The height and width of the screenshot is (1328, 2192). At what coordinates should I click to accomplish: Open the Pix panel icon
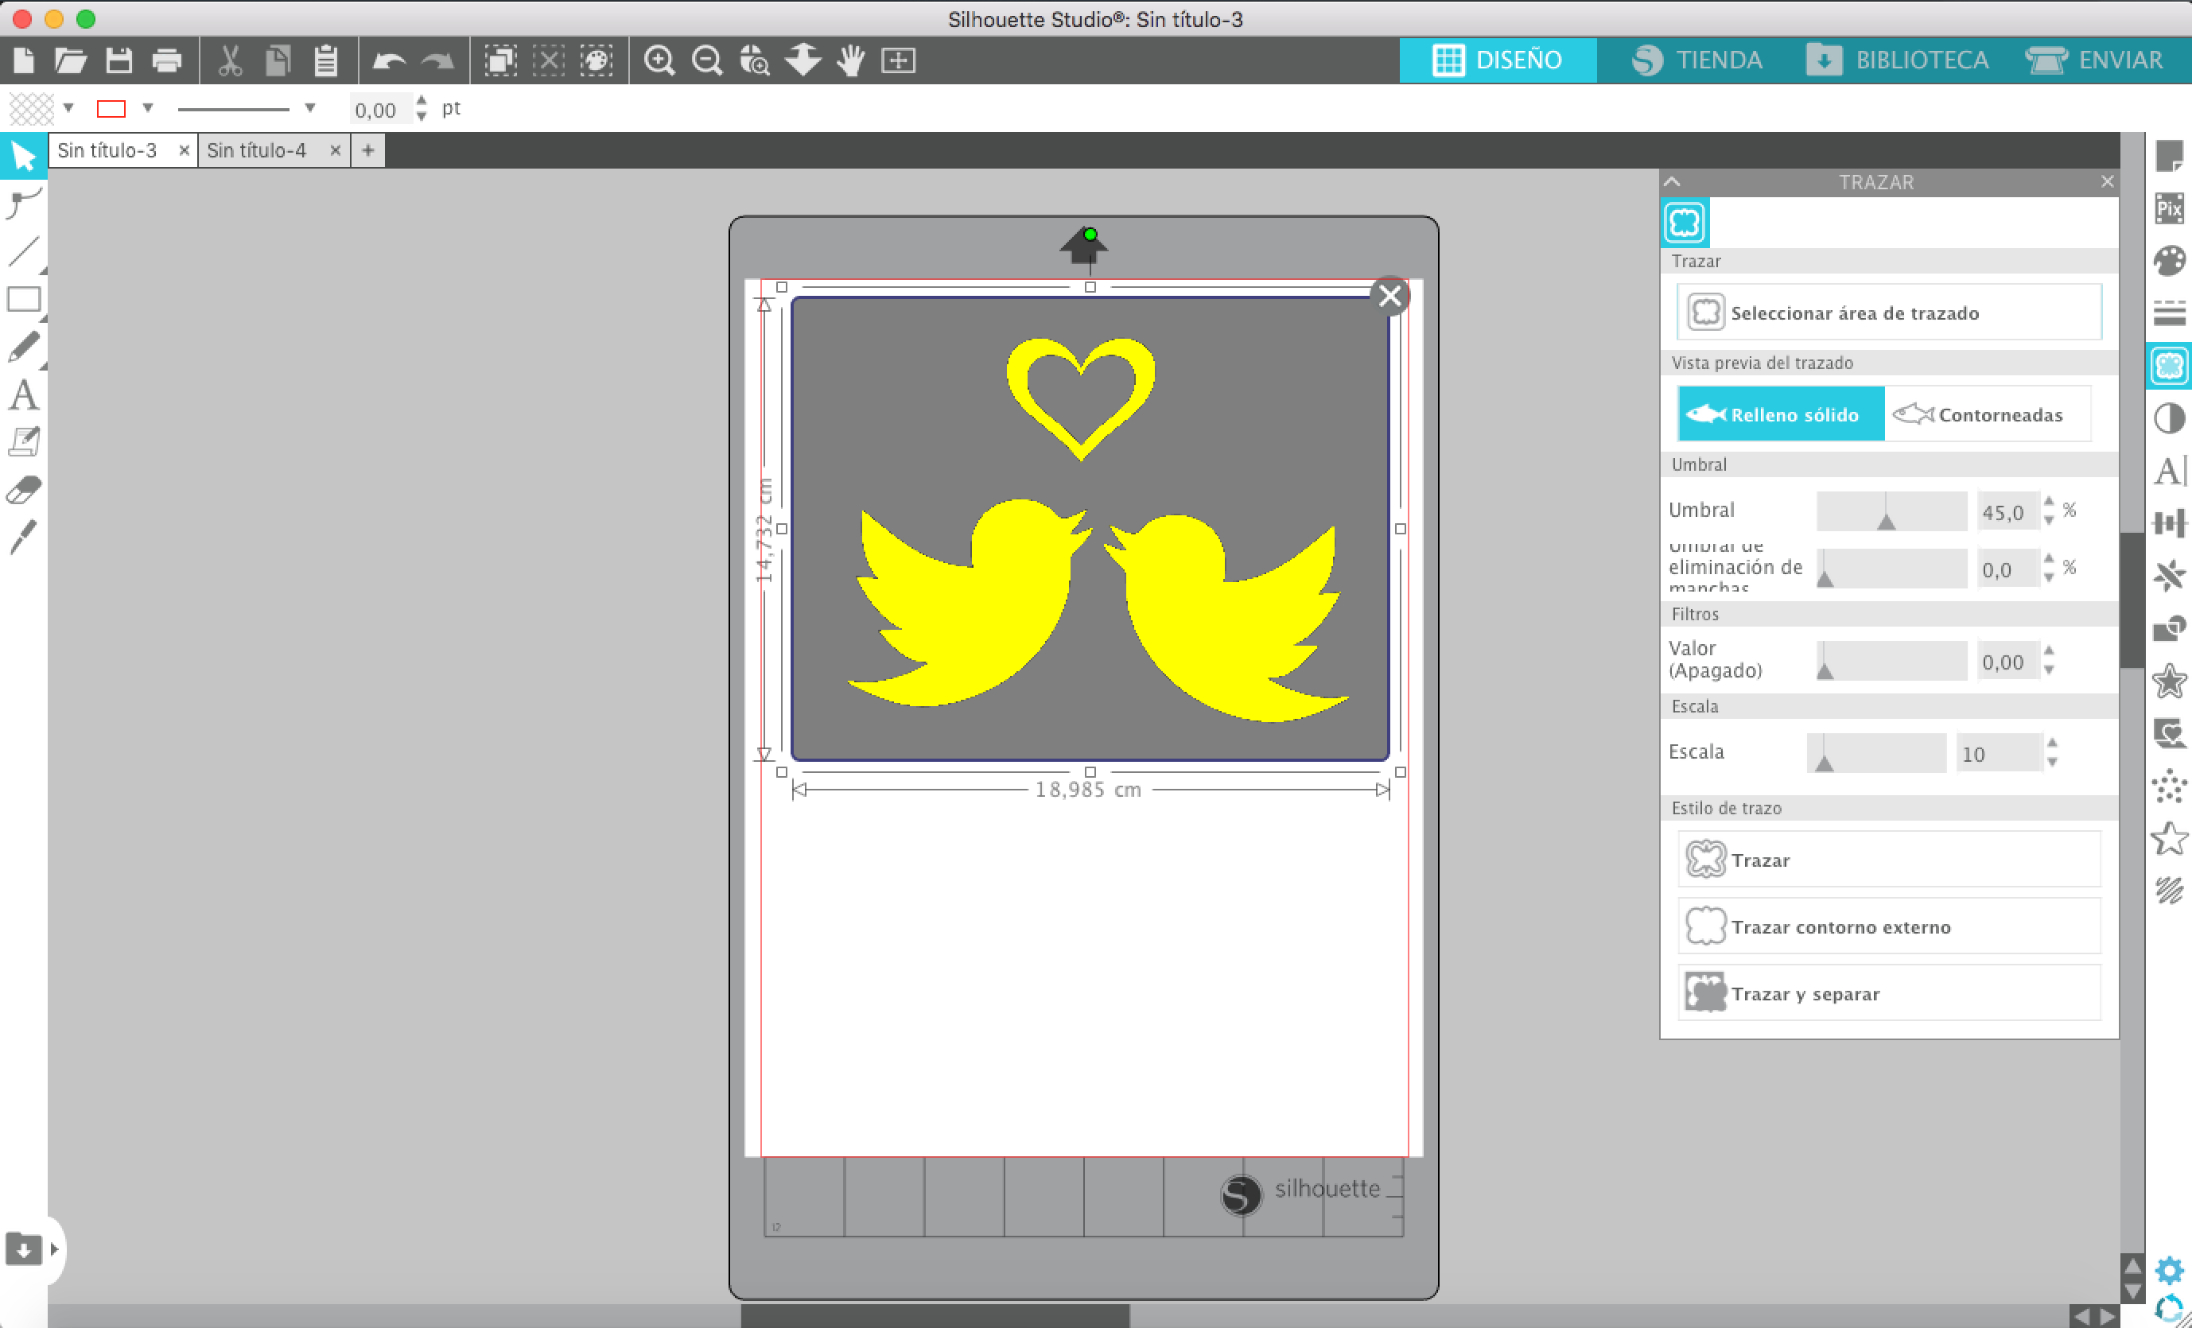(2169, 209)
